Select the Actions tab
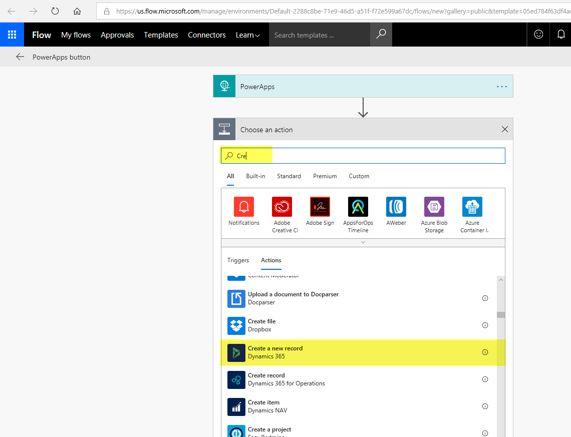The width and height of the screenshot is (571, 437). [271, 260]
